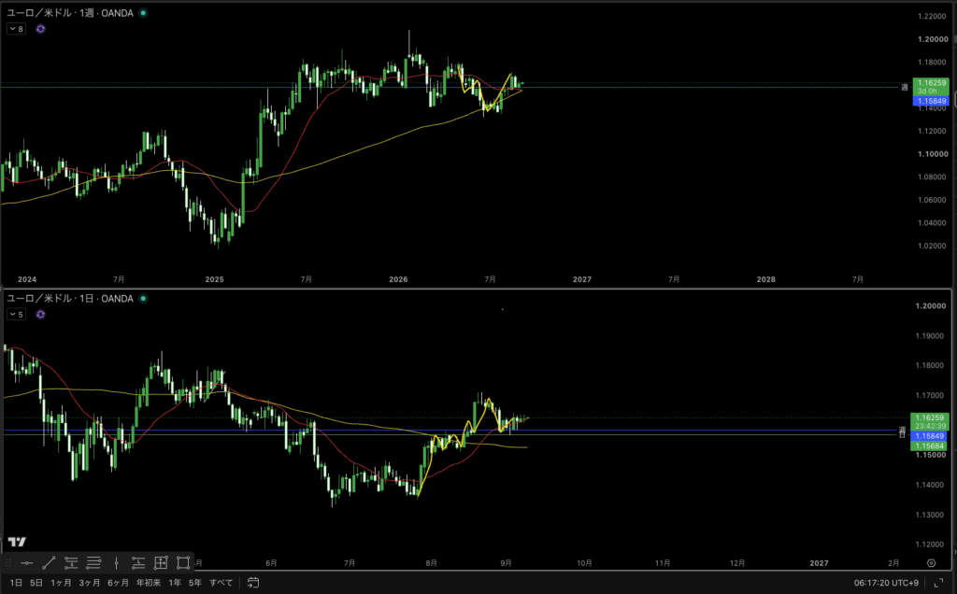Select the rectangle drawing tool
This screenshot has width=957, height=594.
[183, 563]
